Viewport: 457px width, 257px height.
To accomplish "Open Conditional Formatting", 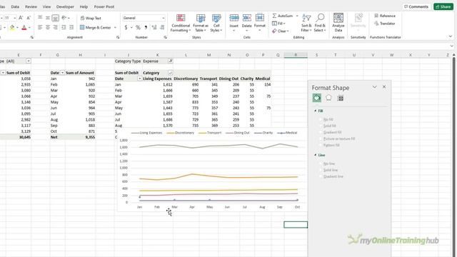I will (x=181, y=23).
